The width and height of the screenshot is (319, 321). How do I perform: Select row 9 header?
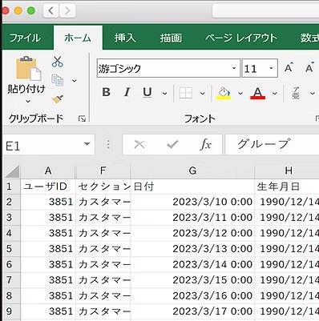coord(11,311)
